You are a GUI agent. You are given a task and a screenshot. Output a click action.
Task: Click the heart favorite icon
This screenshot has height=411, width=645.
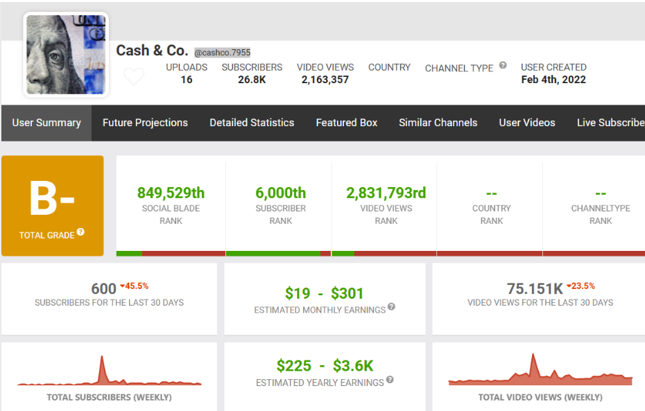pos(133,76)
